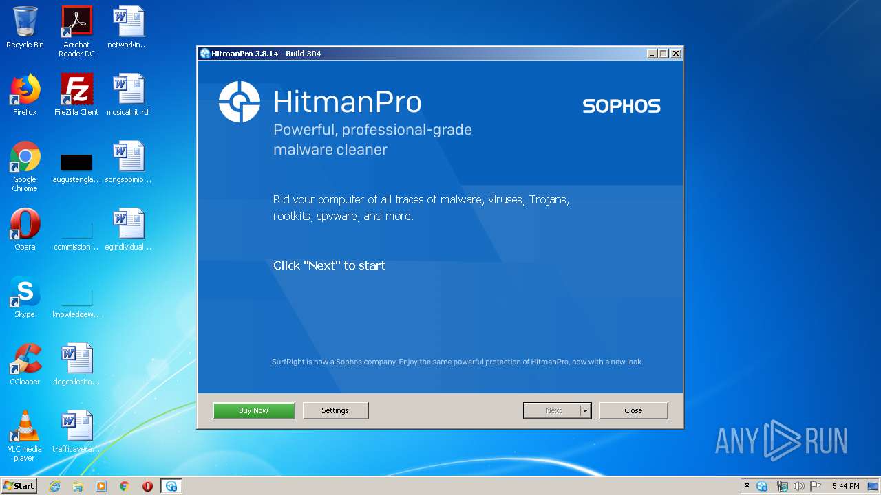Viewport: 881px width, 495px height.
Task: Launch Opera from the taskbar
Action: [147, 486]
